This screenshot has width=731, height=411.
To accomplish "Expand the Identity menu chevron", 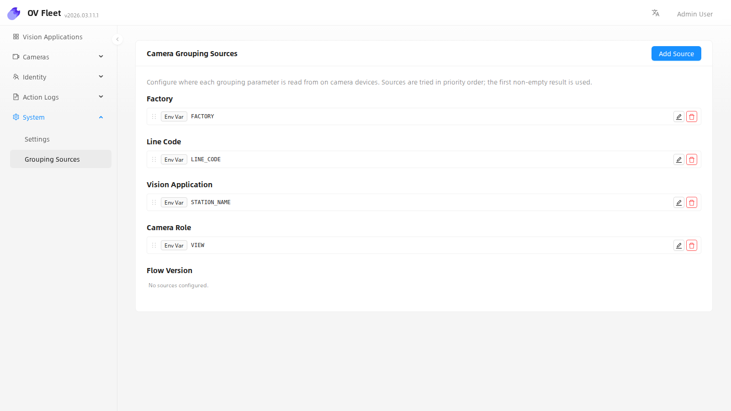I will [x=101, y=77].
